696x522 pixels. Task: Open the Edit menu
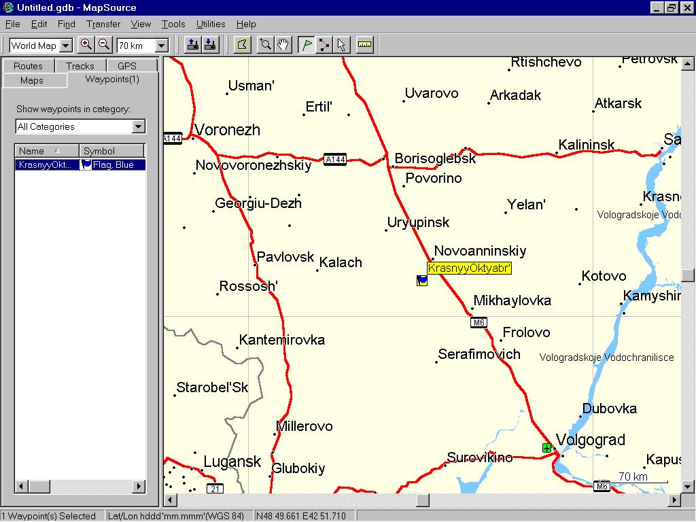point(39,24)
